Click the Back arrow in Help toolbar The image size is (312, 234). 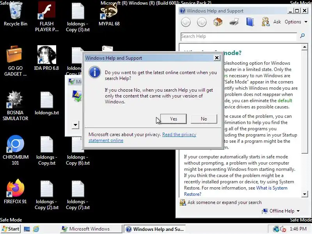coord(186,22)
